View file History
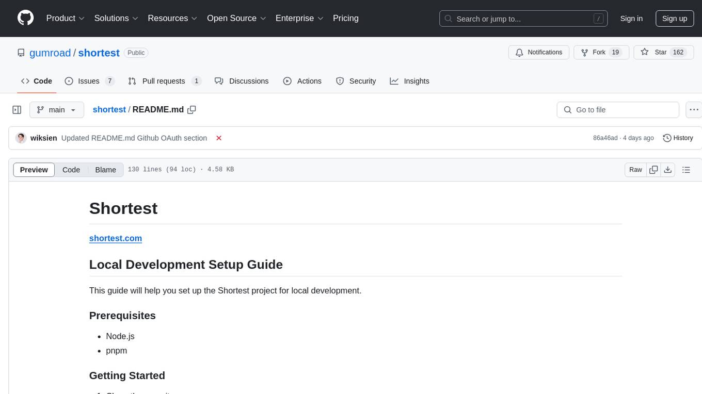Image resolution: width=702 pixels, height=394 pixels. [678, 138]
